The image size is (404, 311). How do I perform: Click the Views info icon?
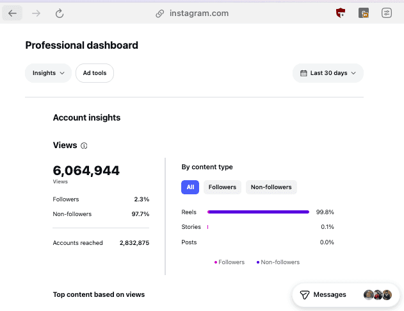coord(84,146)
